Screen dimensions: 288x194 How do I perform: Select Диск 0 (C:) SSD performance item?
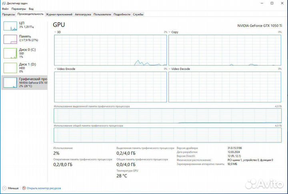coord(24,53)
